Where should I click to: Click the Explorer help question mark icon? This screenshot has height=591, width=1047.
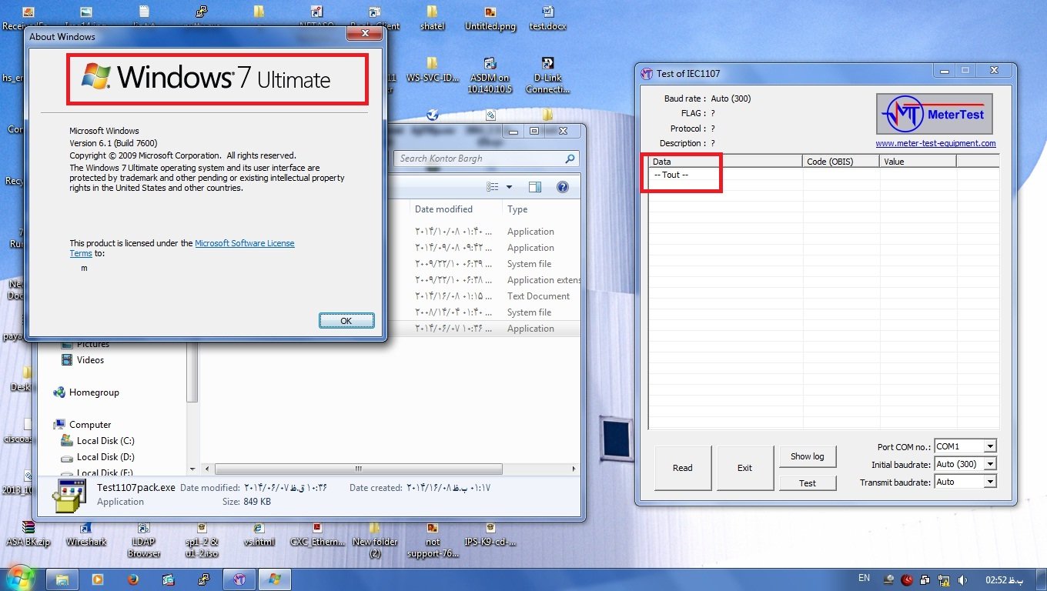pos(562,187)
